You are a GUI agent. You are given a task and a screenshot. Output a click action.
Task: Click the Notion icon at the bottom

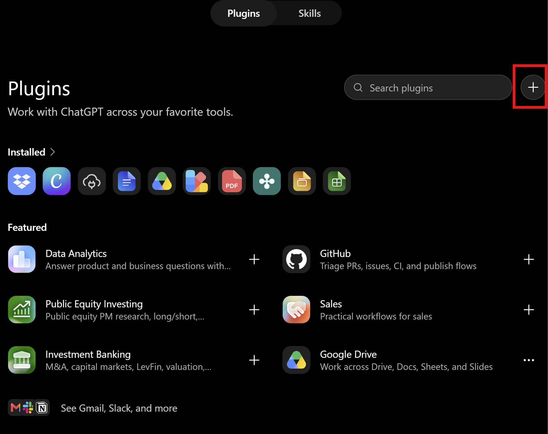tap(42, 408)
